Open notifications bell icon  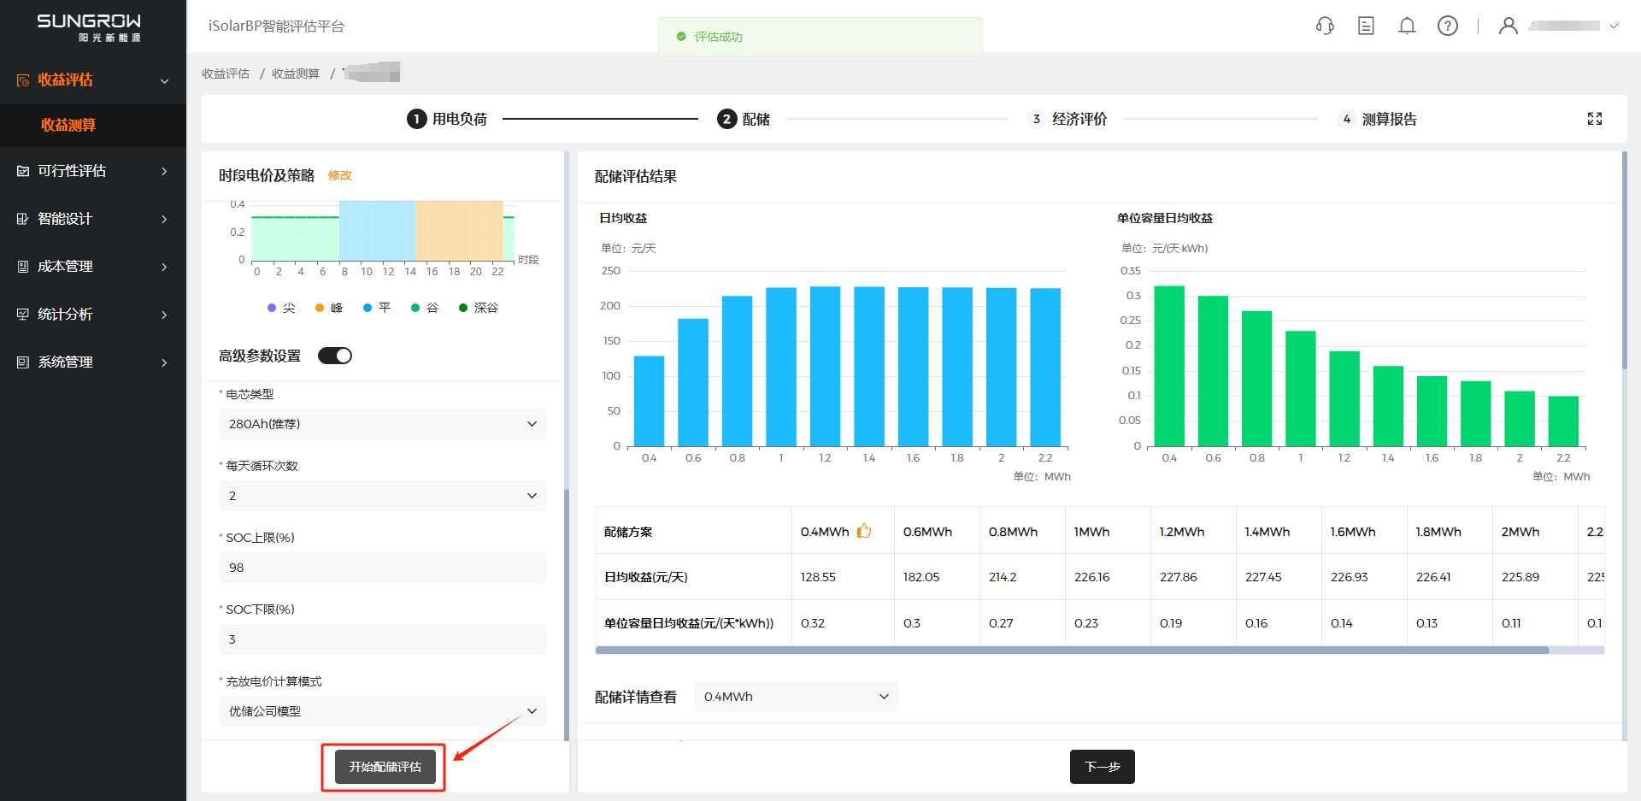(1407, 26)
